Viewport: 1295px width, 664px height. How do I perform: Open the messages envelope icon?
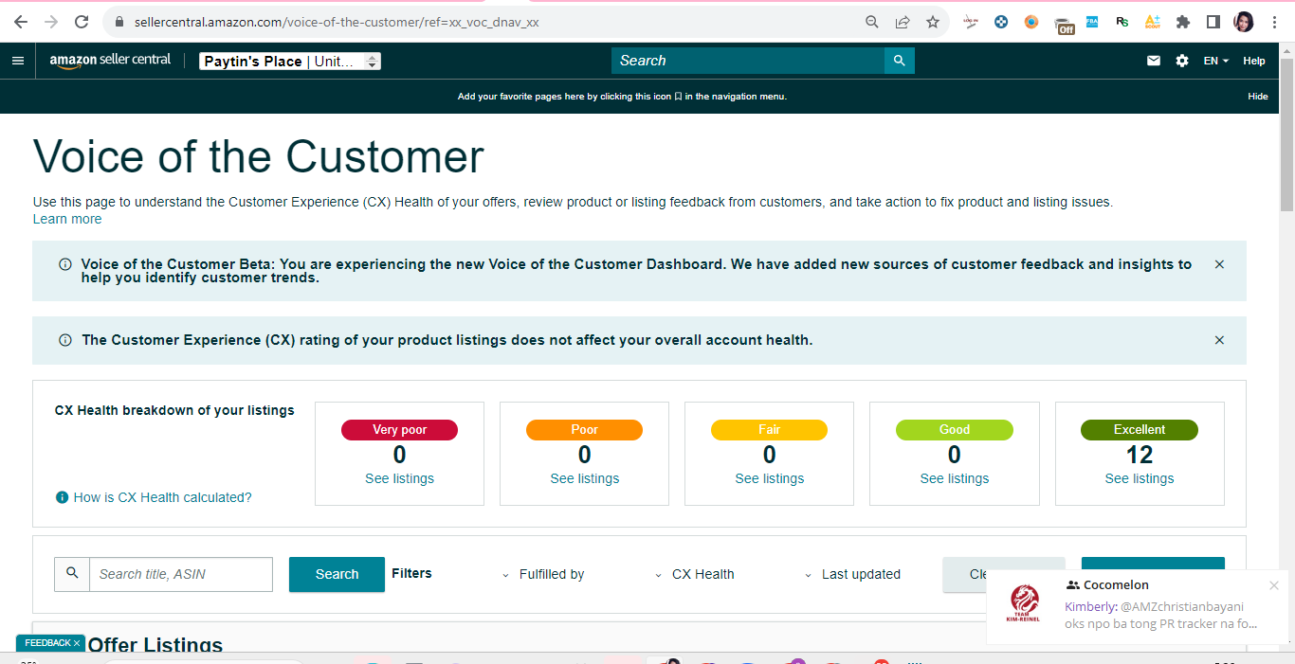point(1154,61)
